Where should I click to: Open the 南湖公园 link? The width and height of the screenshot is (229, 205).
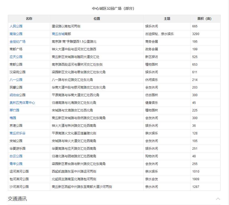tap(16, 34)
